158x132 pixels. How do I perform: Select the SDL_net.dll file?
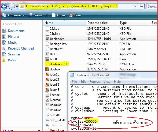55,120
